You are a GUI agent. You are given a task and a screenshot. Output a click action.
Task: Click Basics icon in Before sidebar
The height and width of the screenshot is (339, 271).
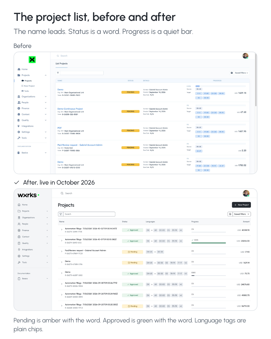[19, 153]
